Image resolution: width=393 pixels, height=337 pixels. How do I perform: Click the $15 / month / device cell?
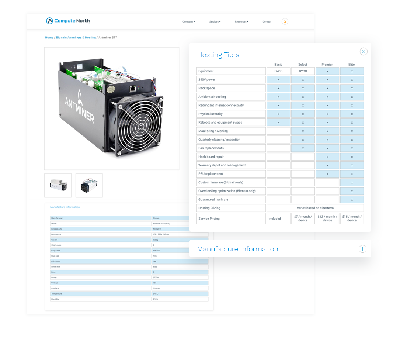coord(352,218)
